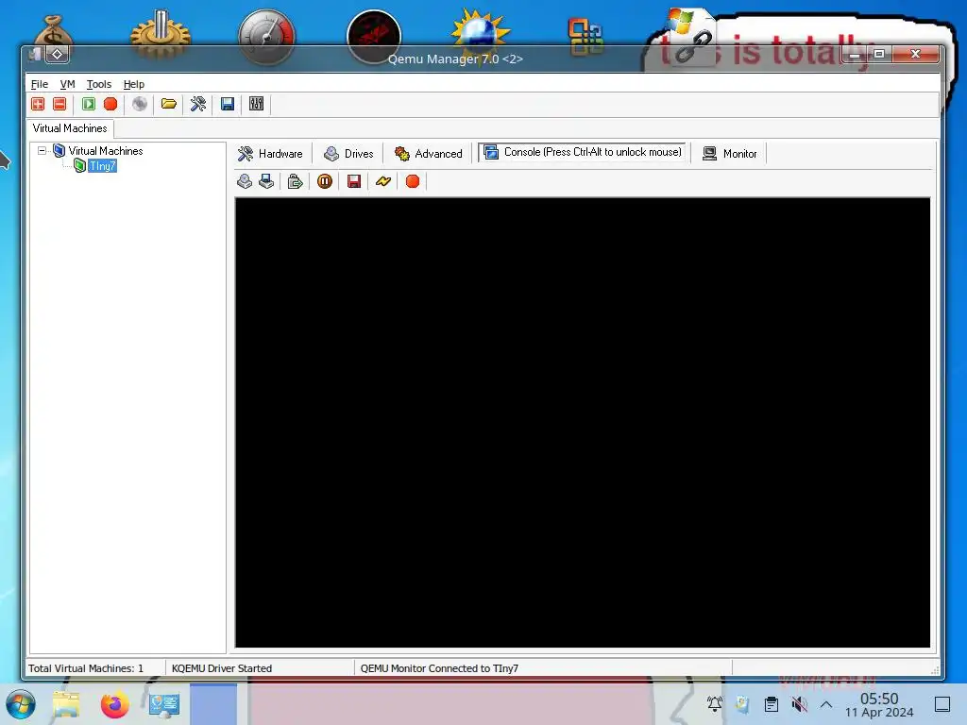The image size is (967, 725).
Task: Click 'KQEMU Driver Started' status text
Action: pos(222,668)
